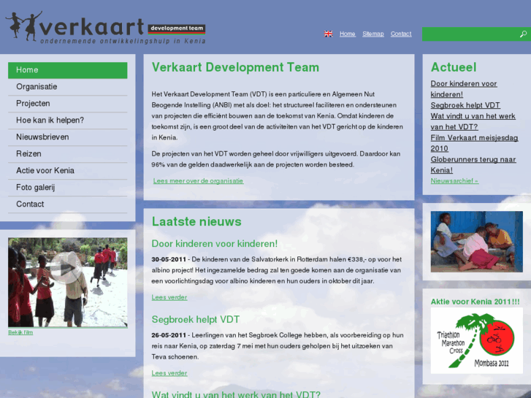Click the photo of children sitting by blue wall
The height and width of the screenshot is (398, 531).
coord(476,242)
